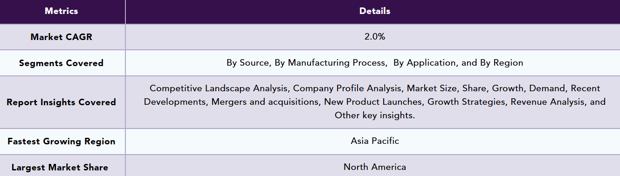This screenshot has width=620, height=176.
Task: Click the 'By Region' segment text
Action: click(502, 63)
